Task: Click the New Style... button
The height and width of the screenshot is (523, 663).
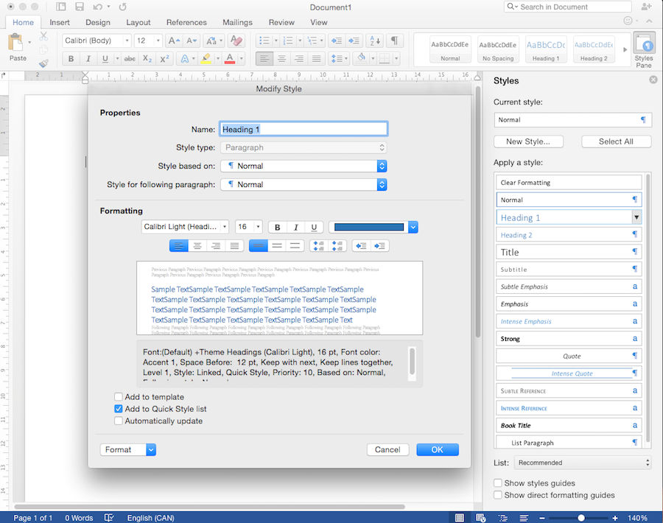Action: [533, 141]
